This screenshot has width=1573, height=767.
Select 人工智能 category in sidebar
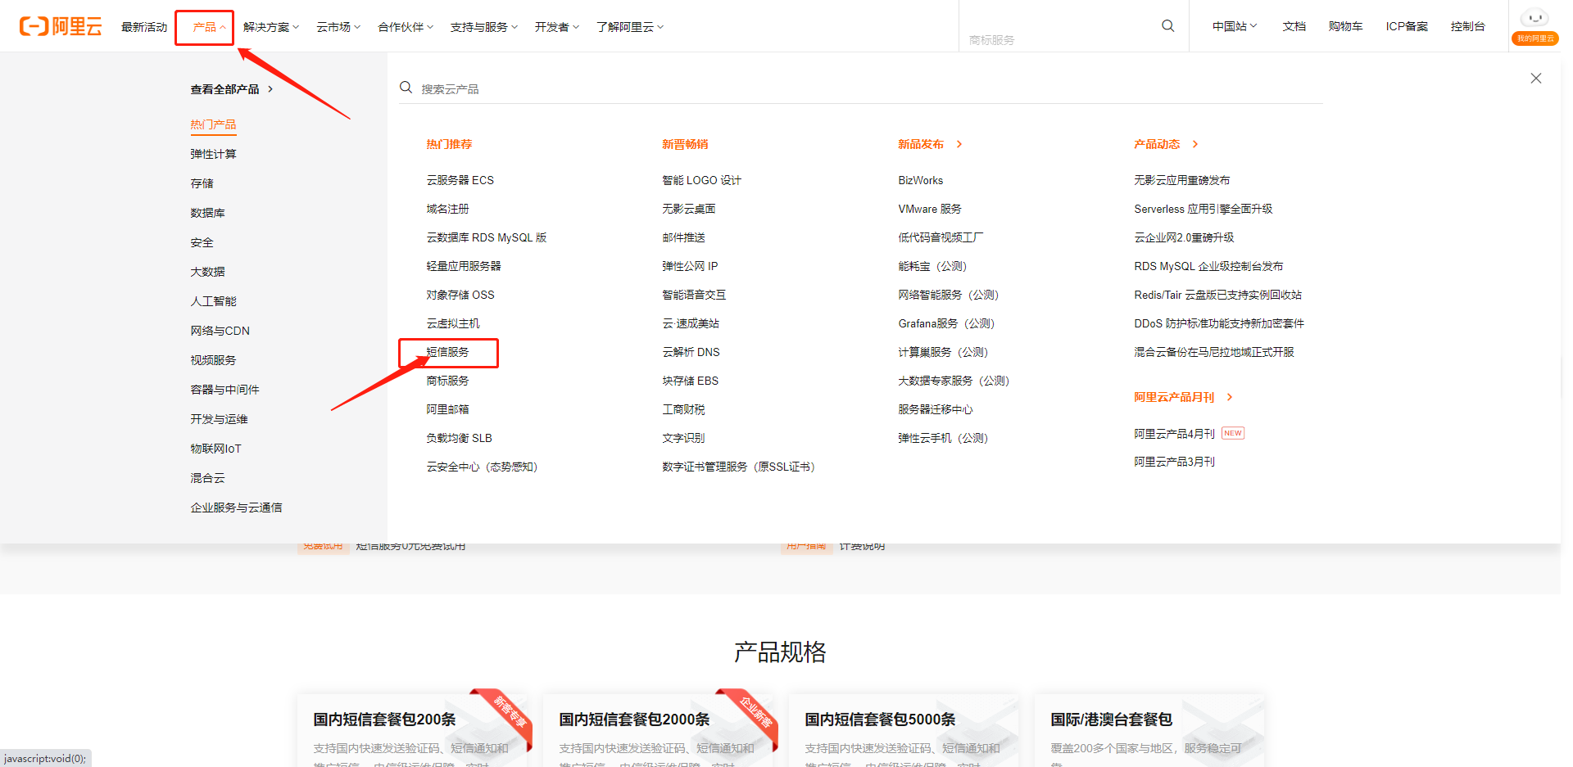pyautogui.click(x=213, y=301)
